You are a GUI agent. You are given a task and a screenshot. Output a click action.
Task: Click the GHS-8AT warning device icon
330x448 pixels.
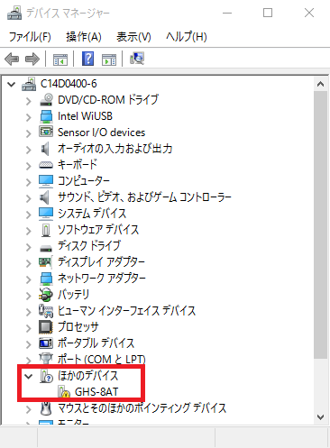(x=63, y=392)
